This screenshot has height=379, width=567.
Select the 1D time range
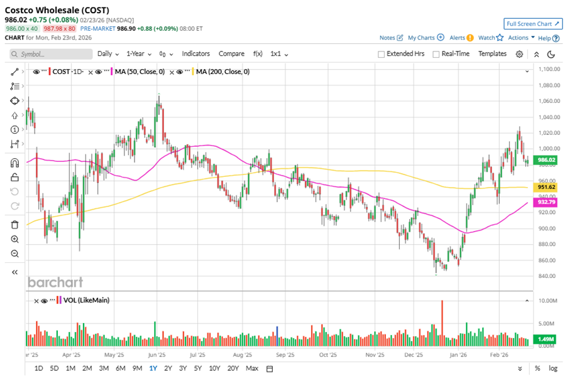click(38, 368)
